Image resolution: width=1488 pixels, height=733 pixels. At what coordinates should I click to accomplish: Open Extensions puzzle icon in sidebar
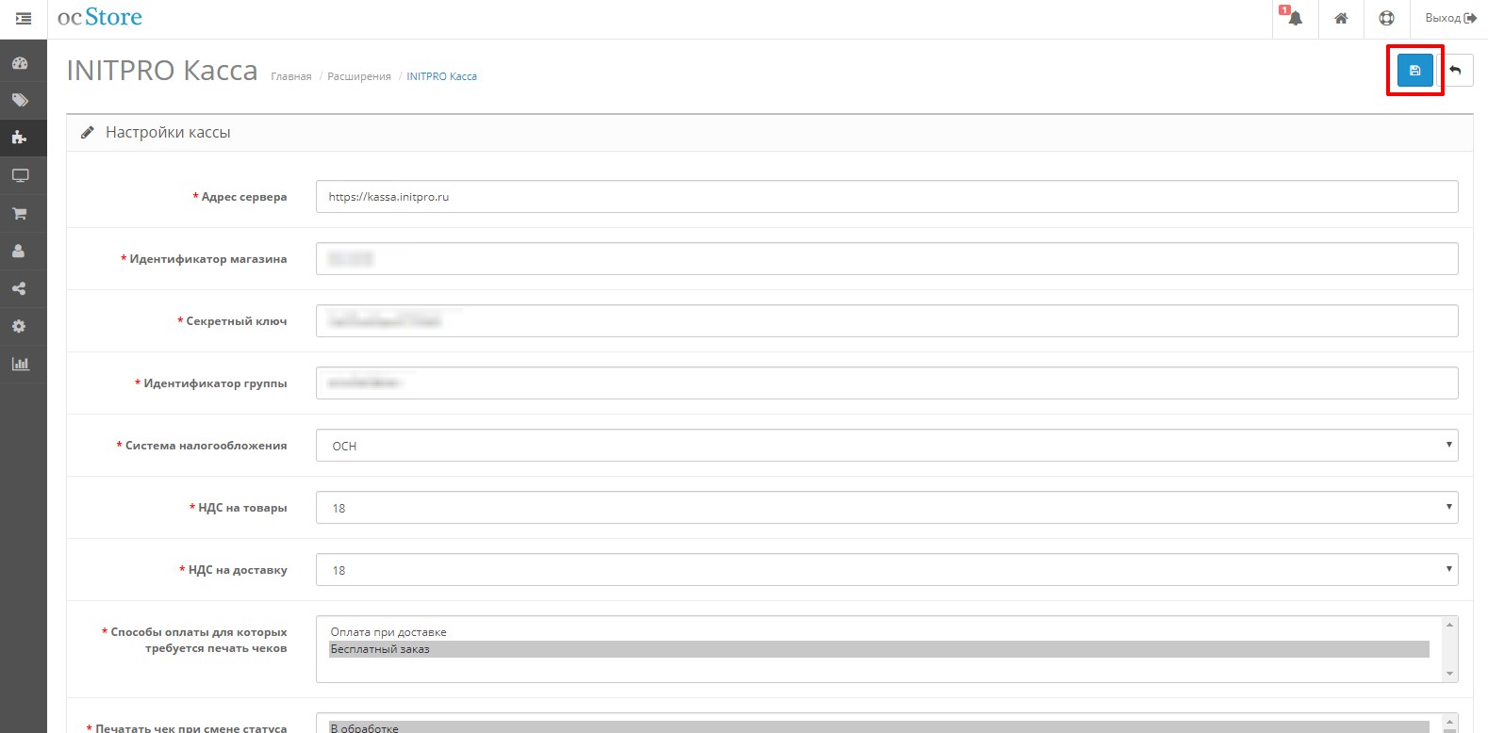(x=20, y=138)
